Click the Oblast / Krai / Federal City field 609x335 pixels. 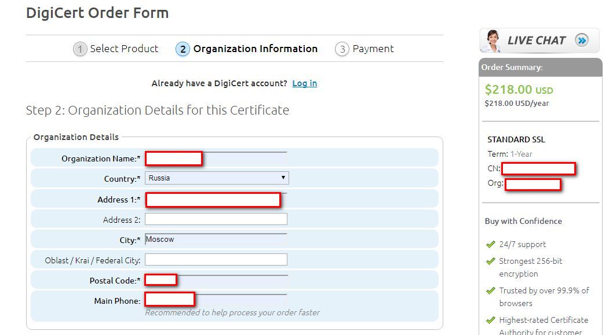coord(216,260)
